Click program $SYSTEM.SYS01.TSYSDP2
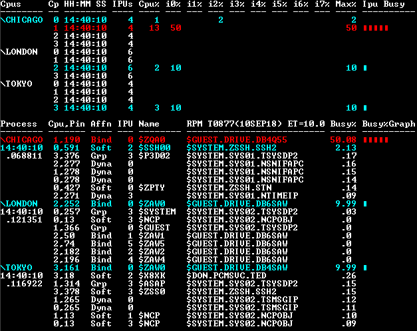This screenshot has height=331, width=417. pyautogui.click(x=242, y=156)
